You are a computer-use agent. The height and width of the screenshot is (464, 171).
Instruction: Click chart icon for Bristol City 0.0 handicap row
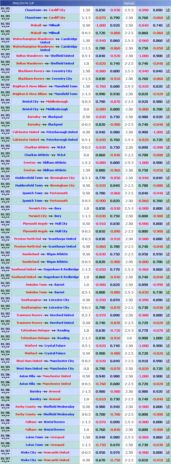168,109
